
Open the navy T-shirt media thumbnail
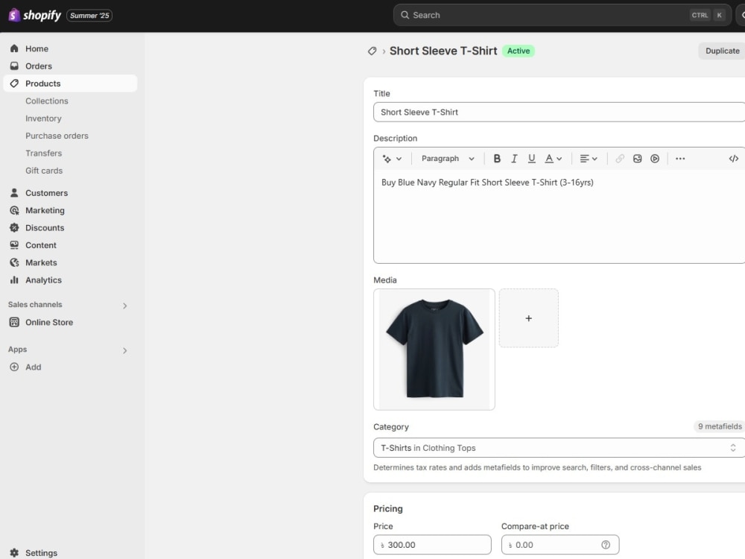tap(434, 350)
